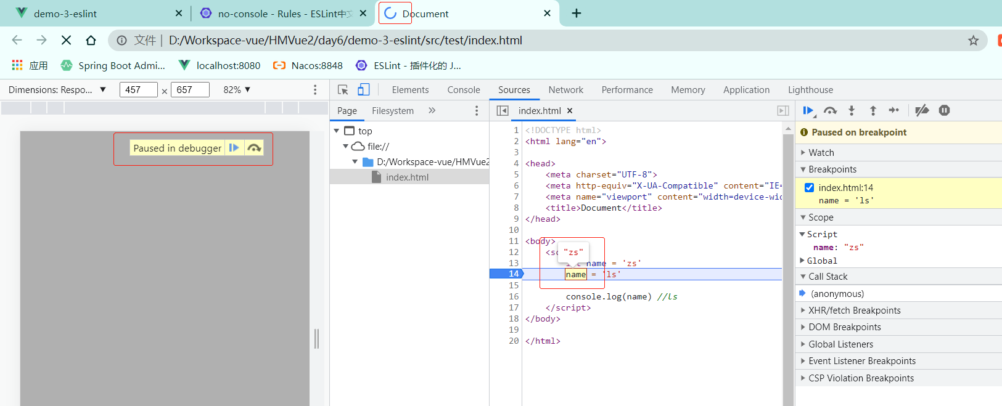Step out of current function icon
The width and height of the screenshot is (1002, 406).
tap(873, 111)
